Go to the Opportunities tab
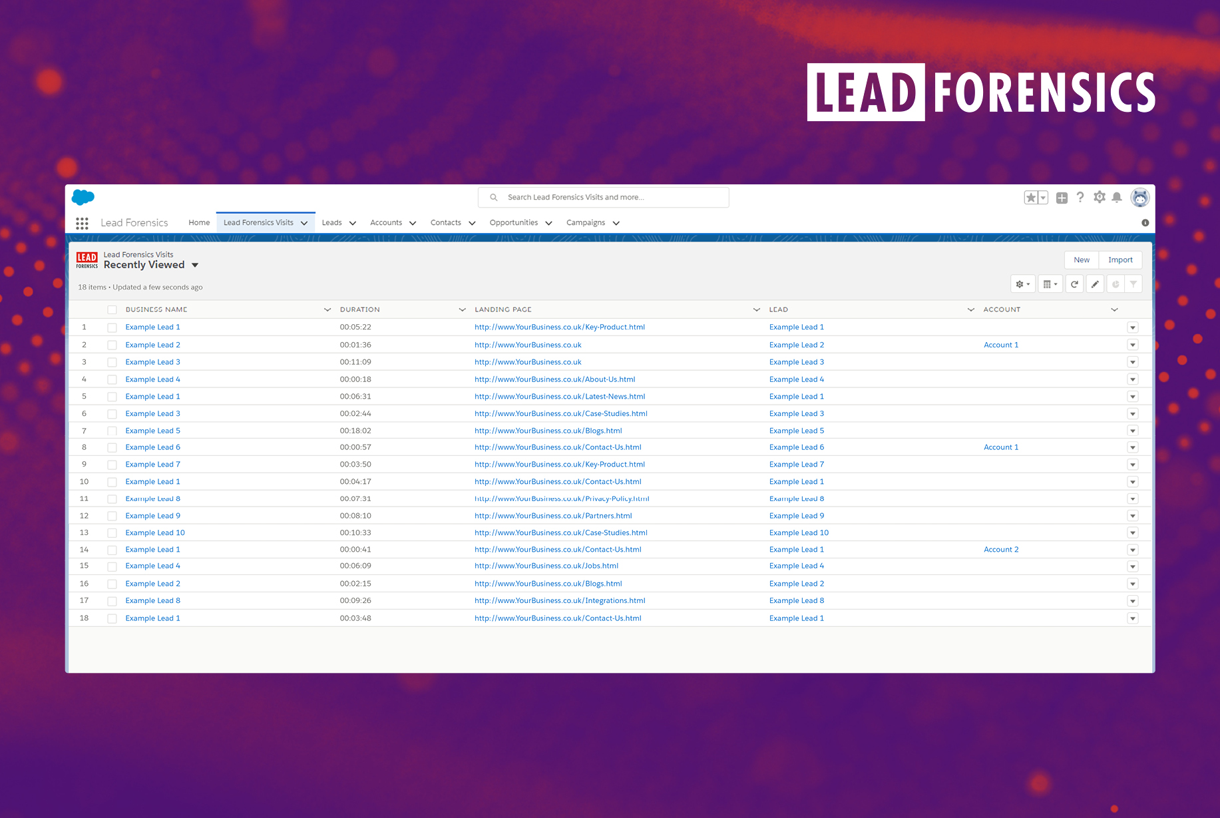This screenshot has height=818, width=1220. (x=513, y=223)
